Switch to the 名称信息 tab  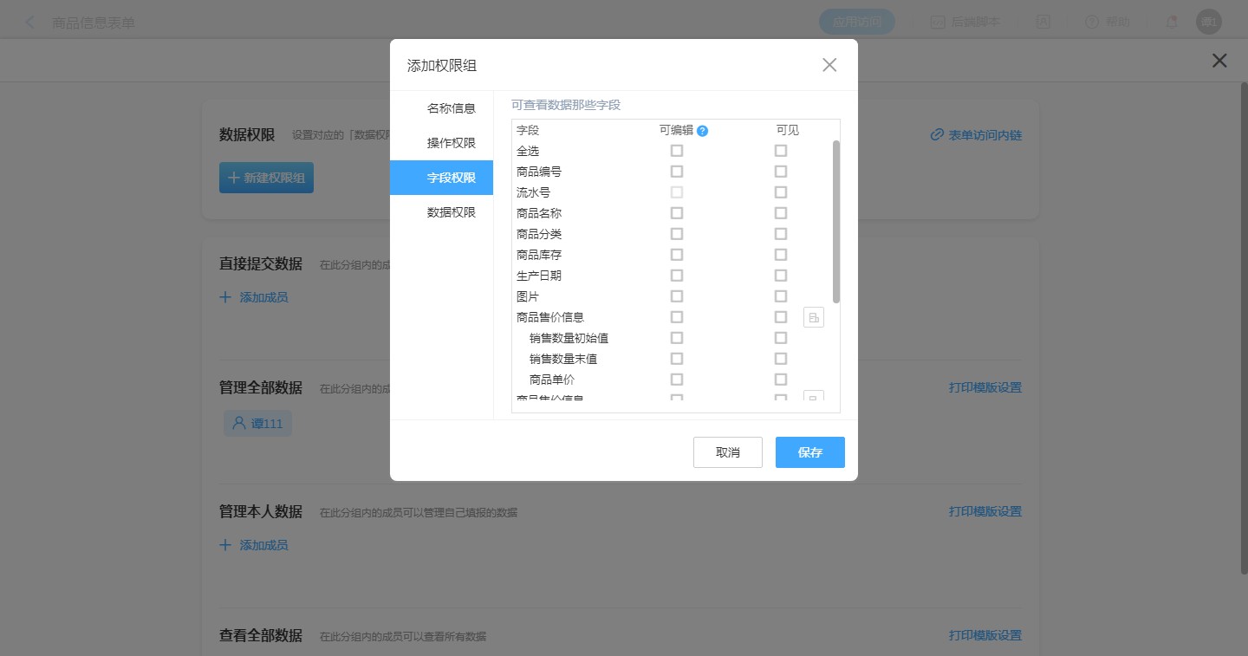click(x=451, y=108)
